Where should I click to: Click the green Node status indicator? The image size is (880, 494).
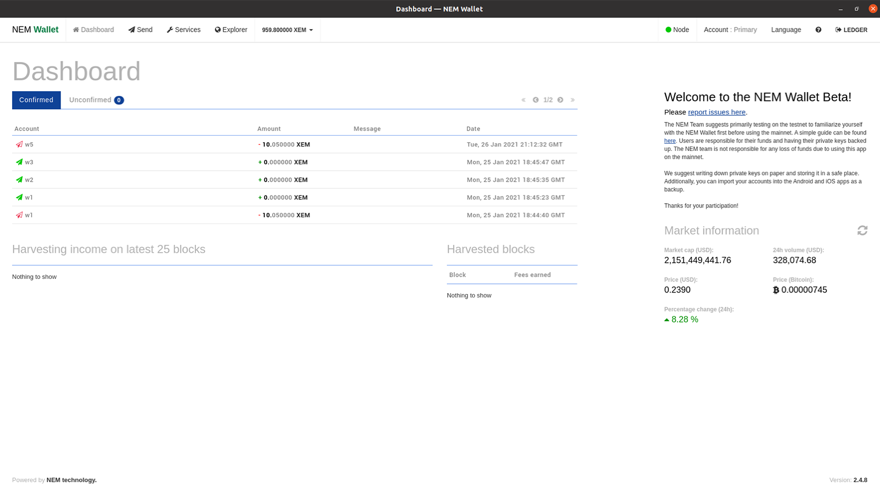[677, 30]
